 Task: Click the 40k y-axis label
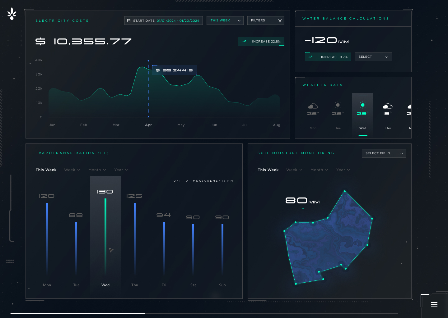click(39, 60)
